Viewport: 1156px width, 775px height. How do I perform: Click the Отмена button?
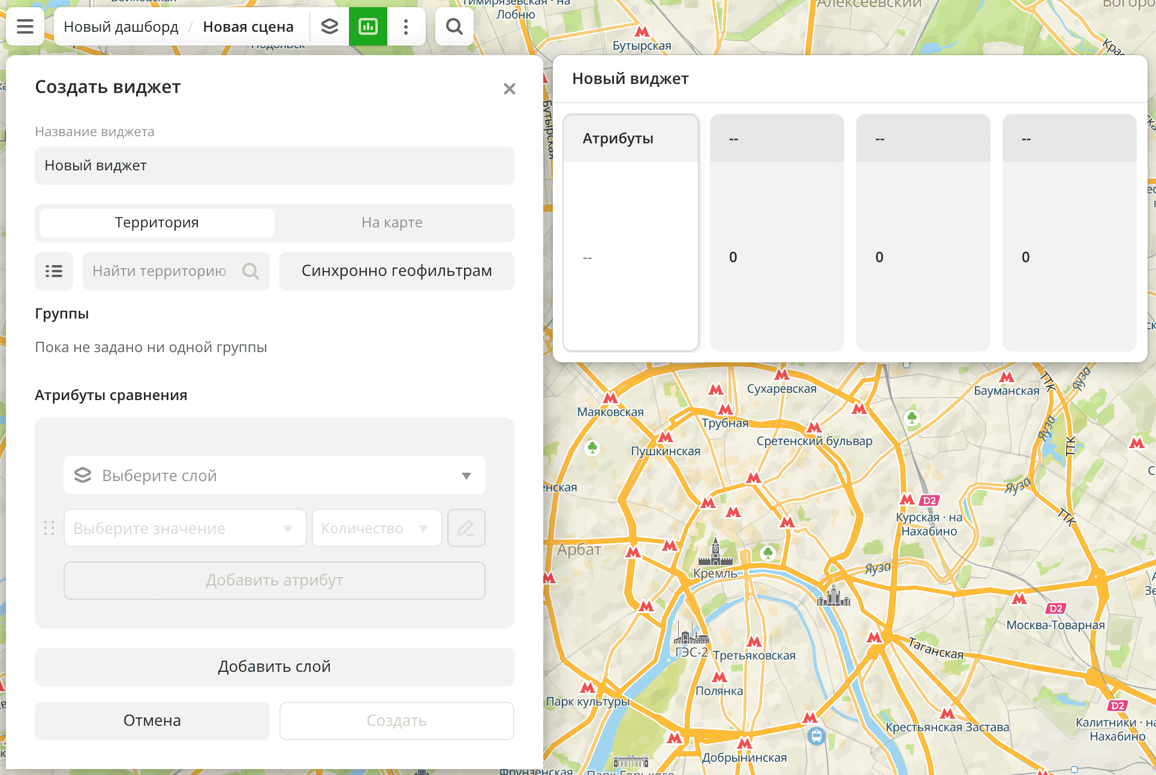click(152, 720)
